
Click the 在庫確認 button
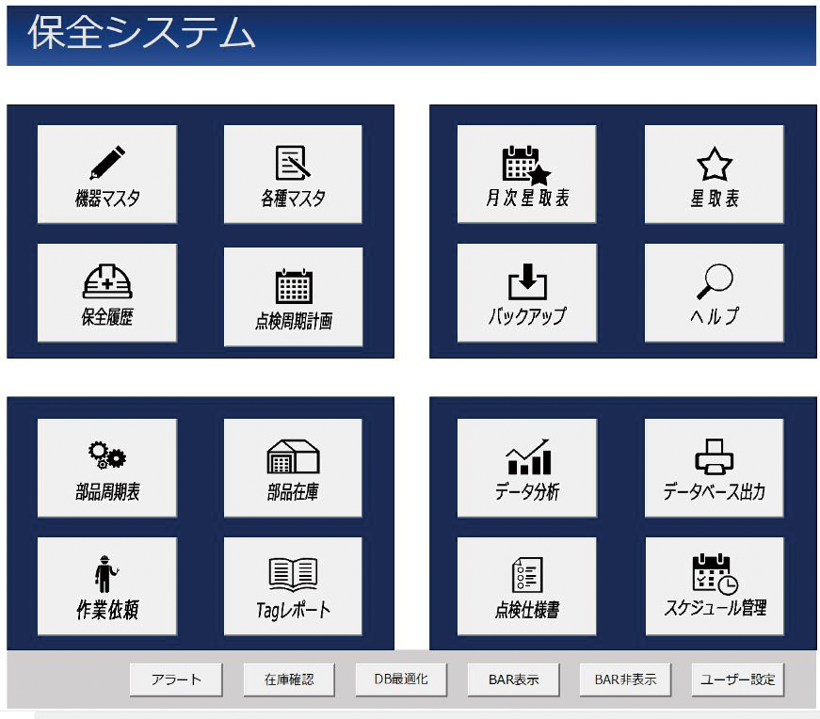pyautogui.click(x=289, y=679)
